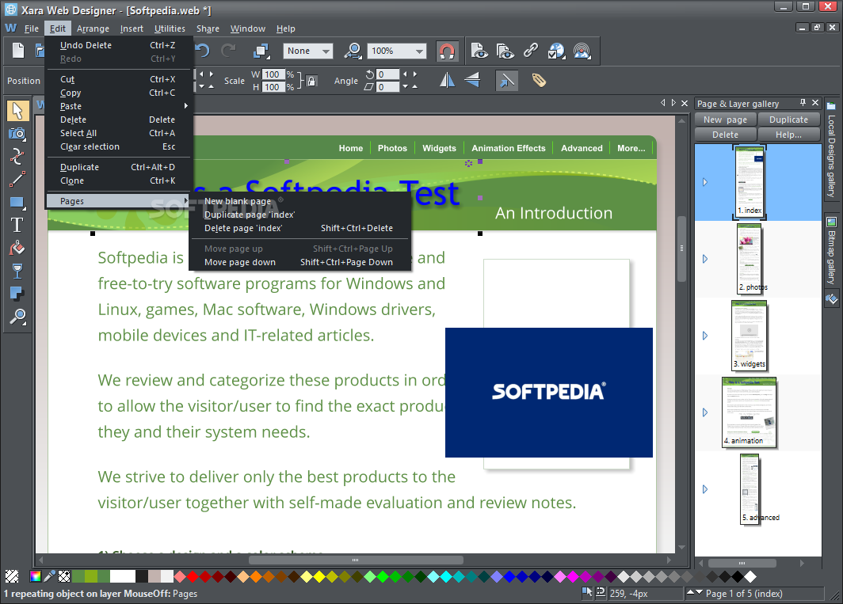Click the Flip horizontally icon
This screenshot has width=843, height=604.
point(447,81)
